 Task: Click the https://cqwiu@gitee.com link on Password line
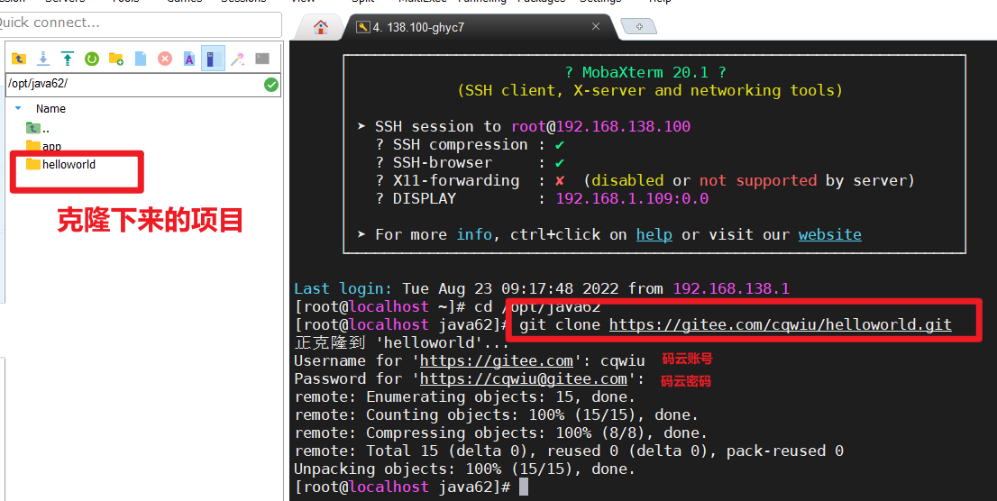pos(524,379)
